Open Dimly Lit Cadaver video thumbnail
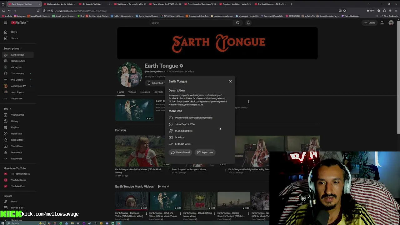Screen dimensions: 400x225 (x=140, y=151)
